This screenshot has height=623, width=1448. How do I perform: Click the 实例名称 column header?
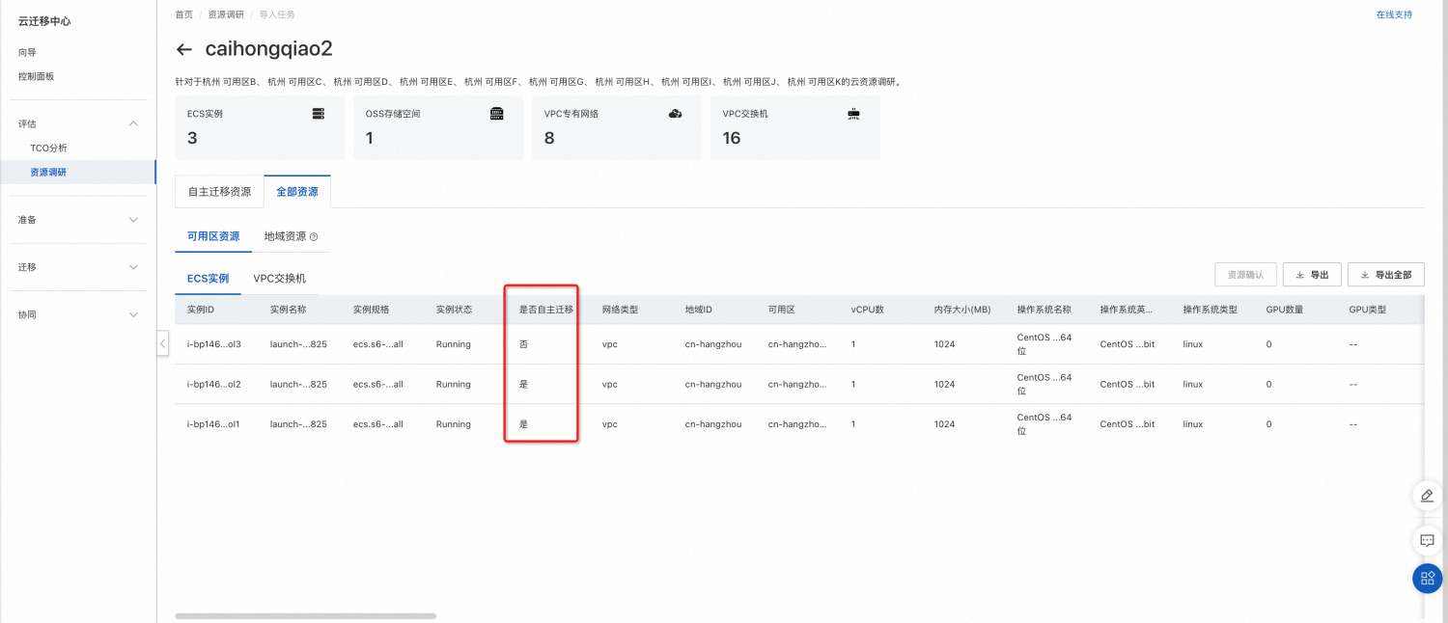[x=289, y=310]
